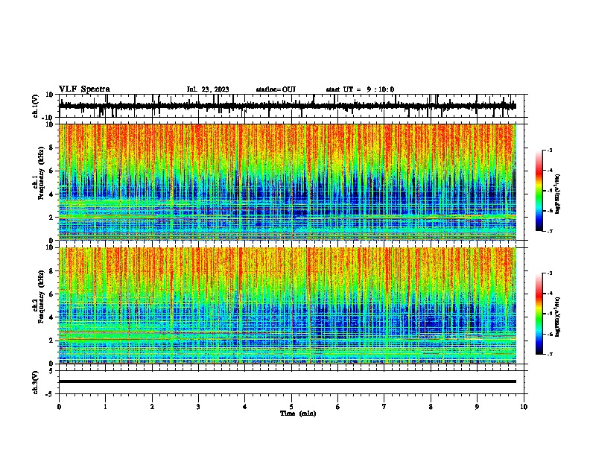The width and height of the screenshot is (590, 456).
Task: Click the 'Time (min)' axis label
Action: (x=298, y=414)
